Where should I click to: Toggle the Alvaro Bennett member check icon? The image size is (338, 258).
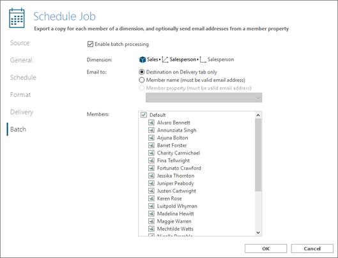pyautogui.click(x=151, y=123)
